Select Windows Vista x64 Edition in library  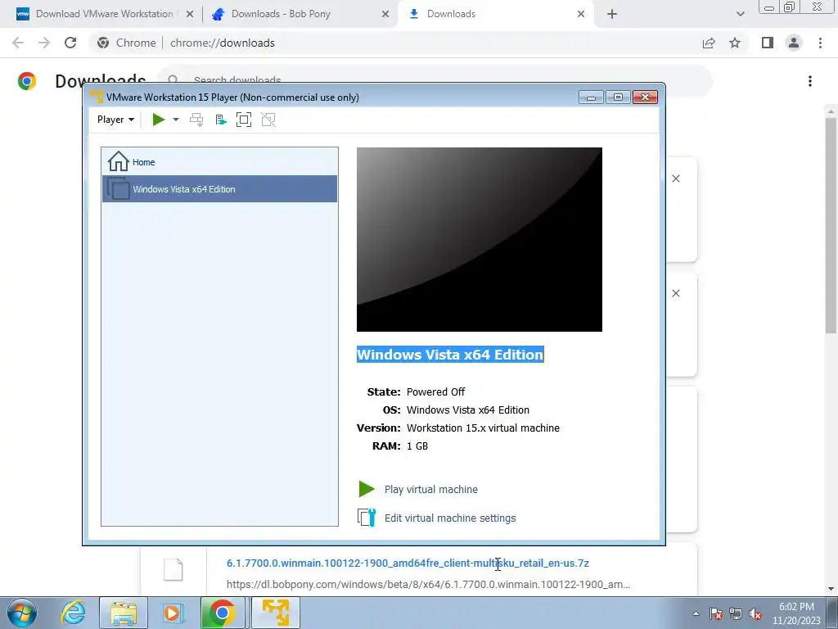pyautogui.click(x=219, y=189)
